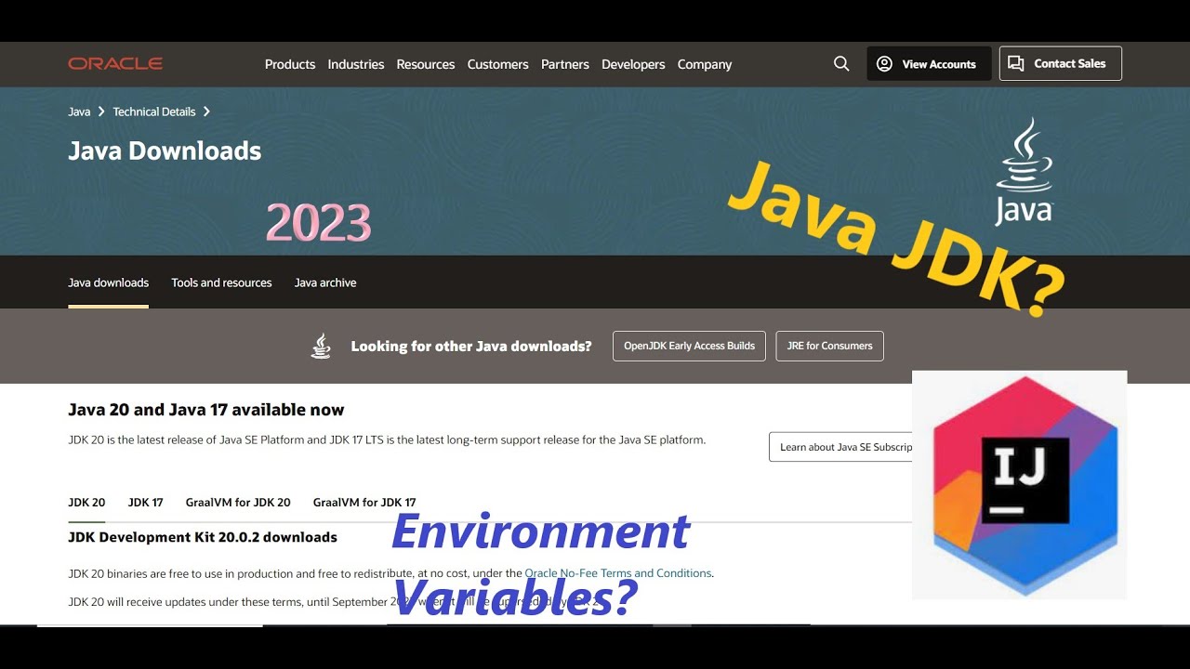The height and width of the screenshot is (669, 1190).
Task: Click the Oracle logo
Action: [x=115, y=64]
